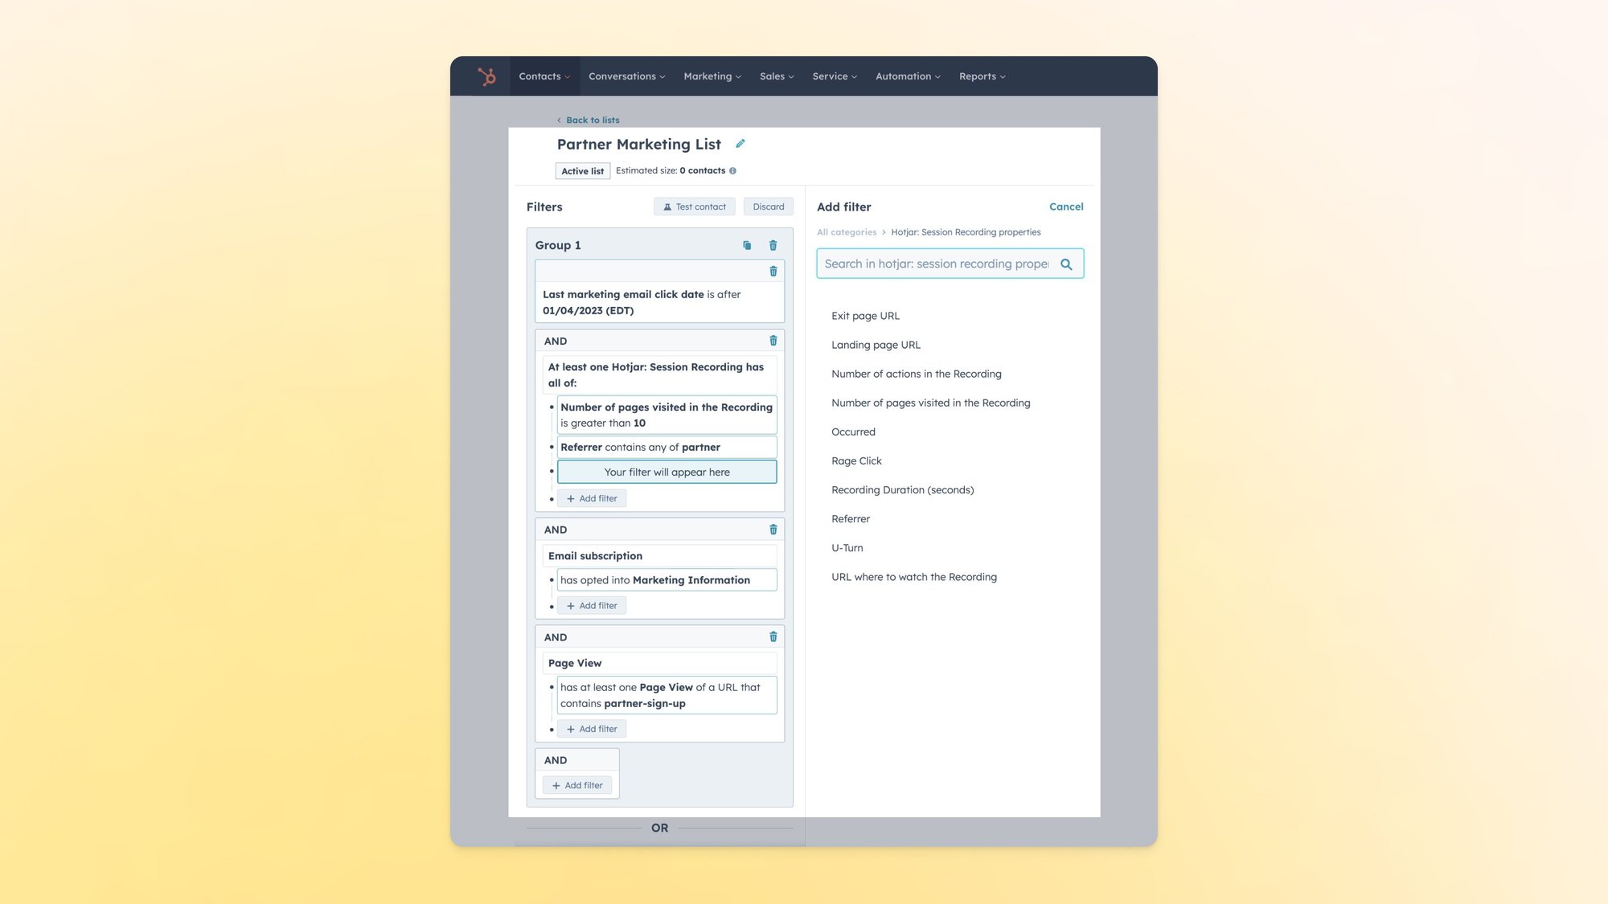Delete the last marketing email click date filter
Viewport: 1608px width, 904px height.
click(x=773, y=272)
